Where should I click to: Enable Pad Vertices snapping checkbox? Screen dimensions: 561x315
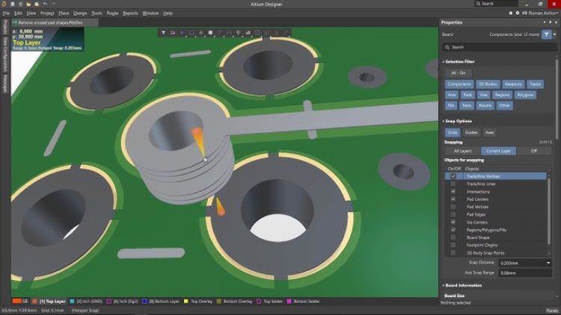pos(453,207)
